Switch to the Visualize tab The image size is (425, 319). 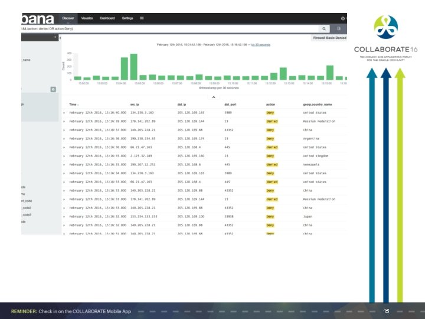(x=87, y=18)
